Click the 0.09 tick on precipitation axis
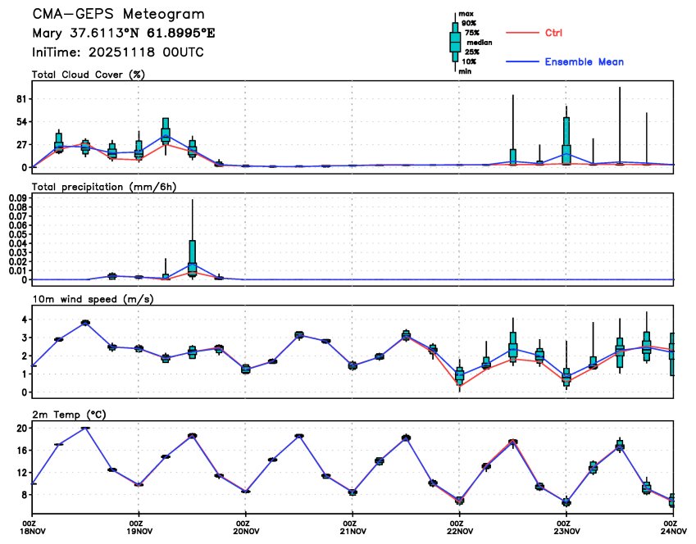Image resolution: width=696 pixels, height=544 pixels. (18, 198)
